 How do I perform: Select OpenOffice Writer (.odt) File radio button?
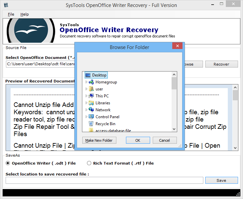tap(8, 163)
